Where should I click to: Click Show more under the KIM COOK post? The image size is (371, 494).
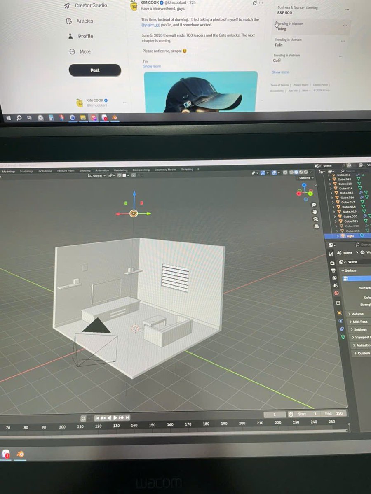[152, 66]
